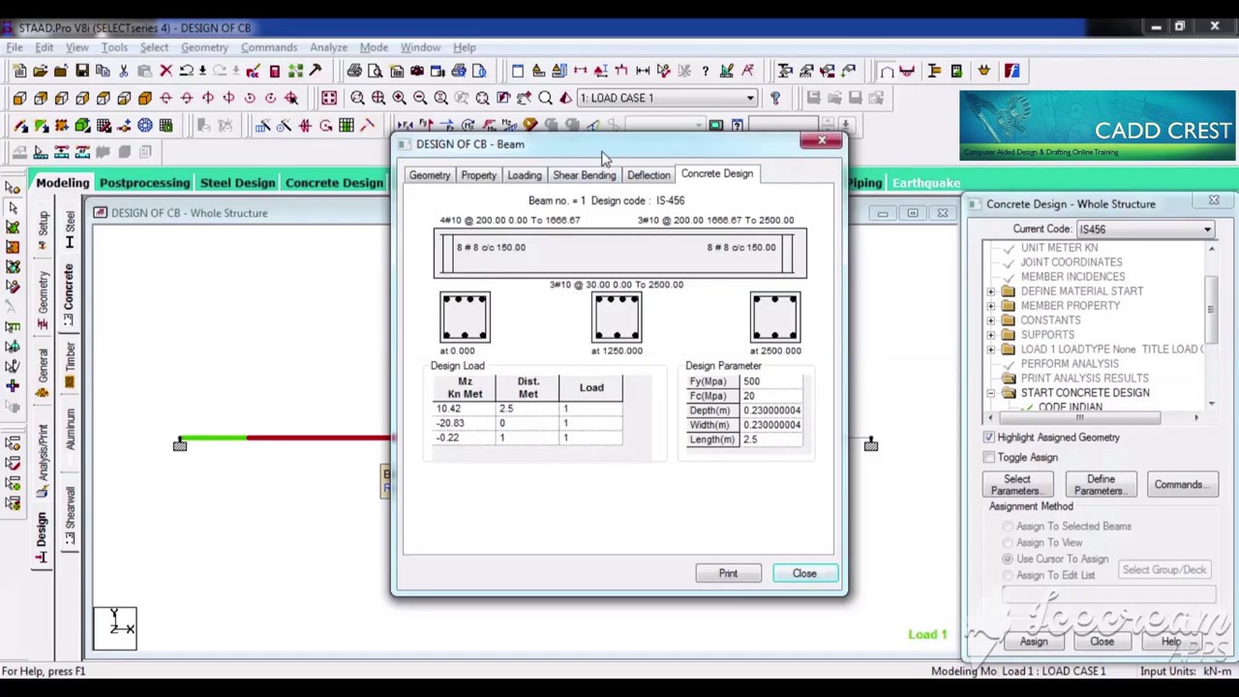
Task: Switch to the Shear Bending tab
Action: click(x=584, y=175)
